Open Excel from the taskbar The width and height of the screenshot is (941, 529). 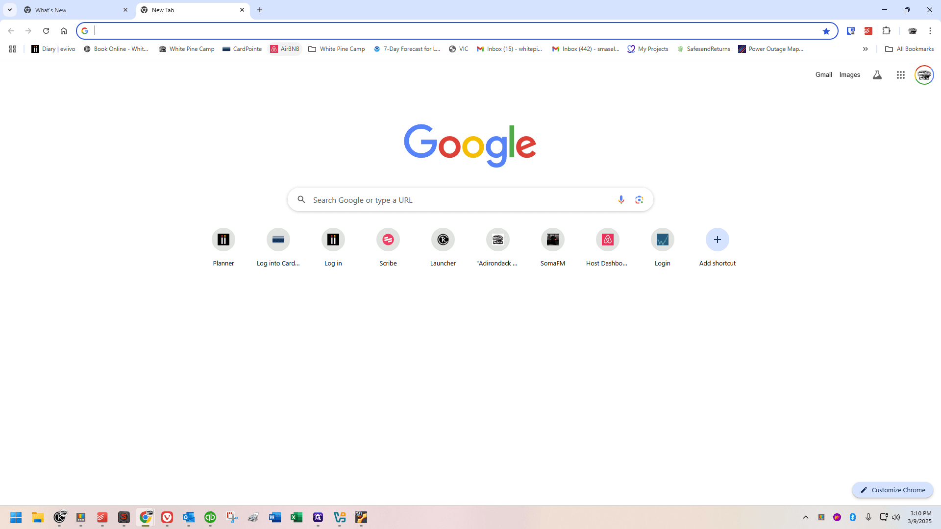pyautogui.click(x=297, y=517)
